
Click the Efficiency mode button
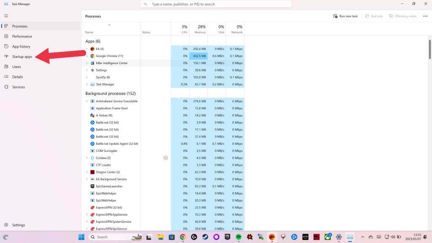(x=402, y=16)
